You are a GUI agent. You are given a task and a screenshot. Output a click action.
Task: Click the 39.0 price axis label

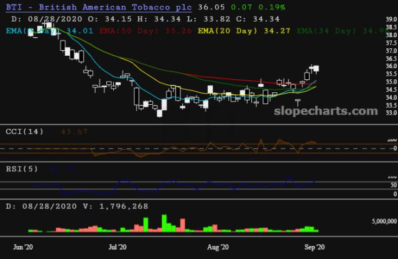(391, 20)
